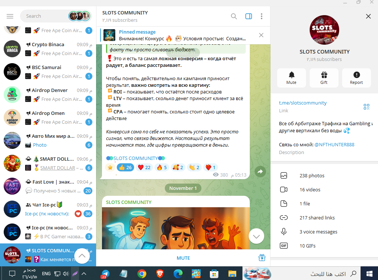Click the SLOTS community profile avatar
This screenshot has width=378, height=280.
[x=324, y=30]
